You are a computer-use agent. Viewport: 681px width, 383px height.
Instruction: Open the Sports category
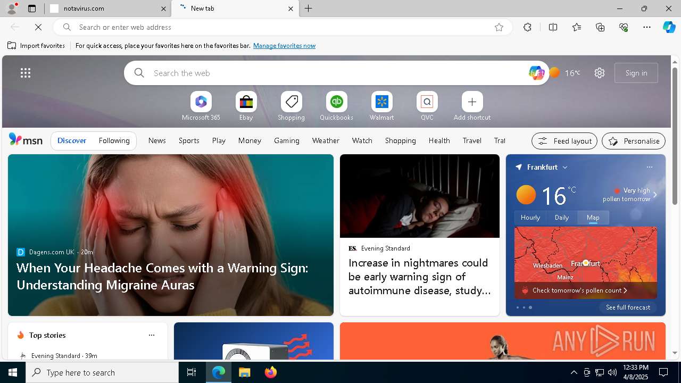pos(189,140)
